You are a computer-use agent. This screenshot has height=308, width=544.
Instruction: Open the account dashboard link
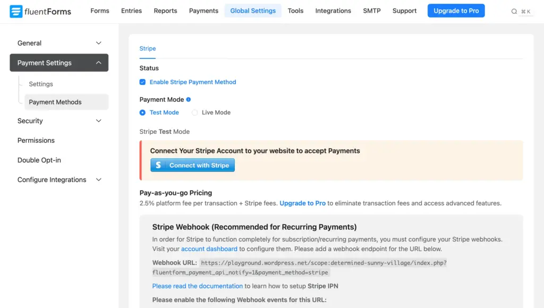click(209, 249)
